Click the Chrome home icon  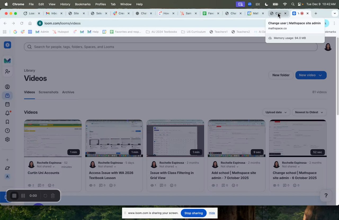tap(30, 23)
